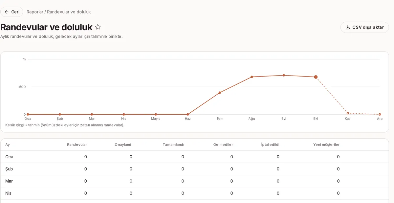The image size is (394, 203).
Task: Click the download icon in CSV export
Action: click(x=348, y=27)
